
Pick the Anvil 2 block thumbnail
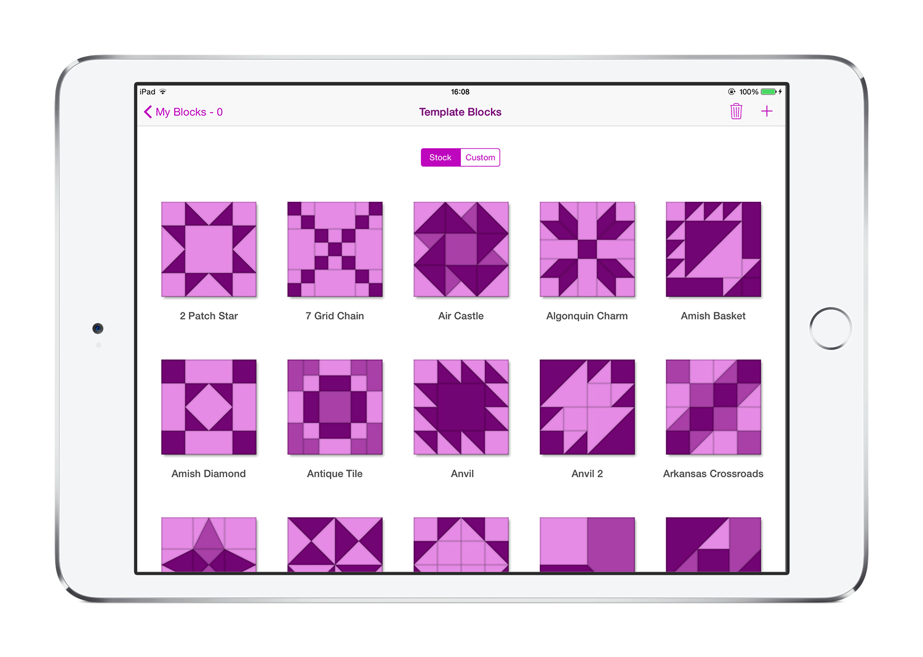click(587, 407)
